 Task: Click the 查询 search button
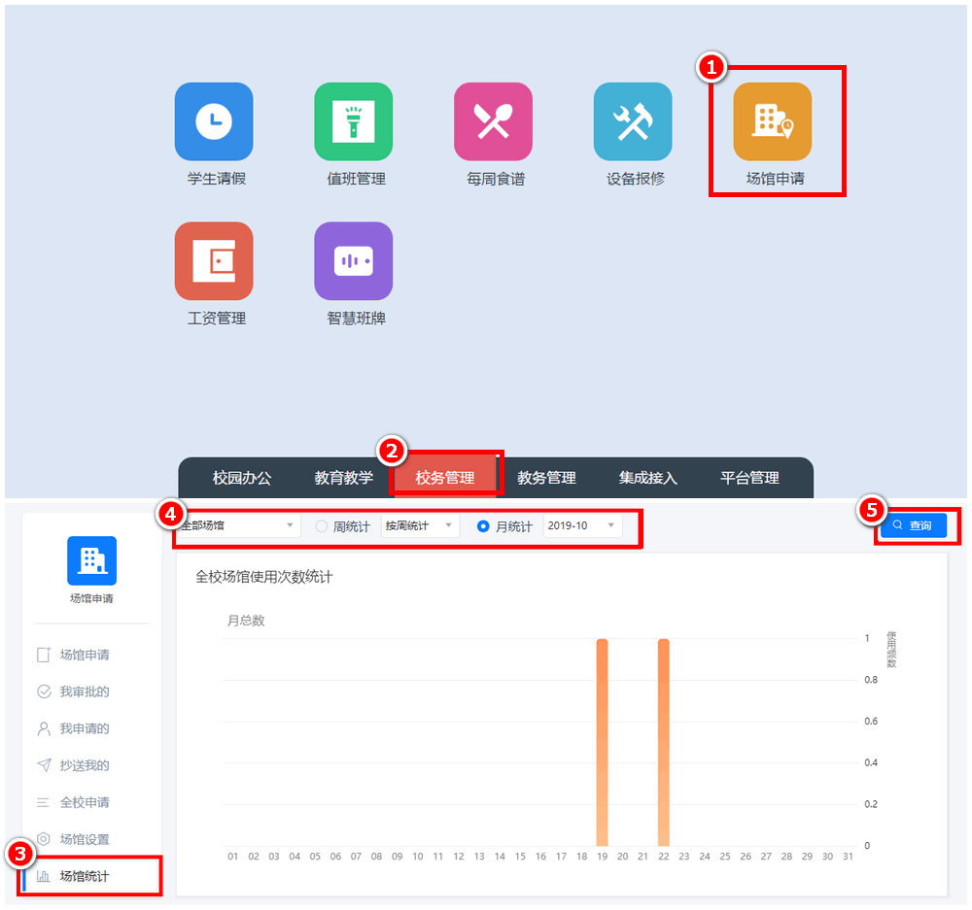(x=913, y=525)
